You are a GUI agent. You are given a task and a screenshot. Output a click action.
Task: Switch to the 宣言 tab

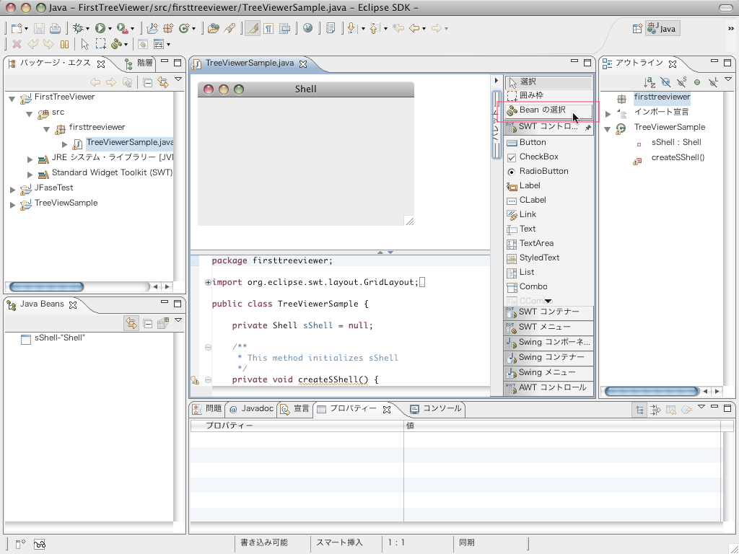(x=295, y=408)
